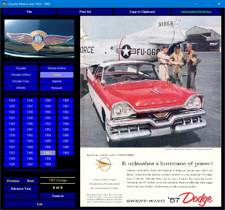225x210 pixels.
Task: Open the File menu
Action: coord(29,12)
